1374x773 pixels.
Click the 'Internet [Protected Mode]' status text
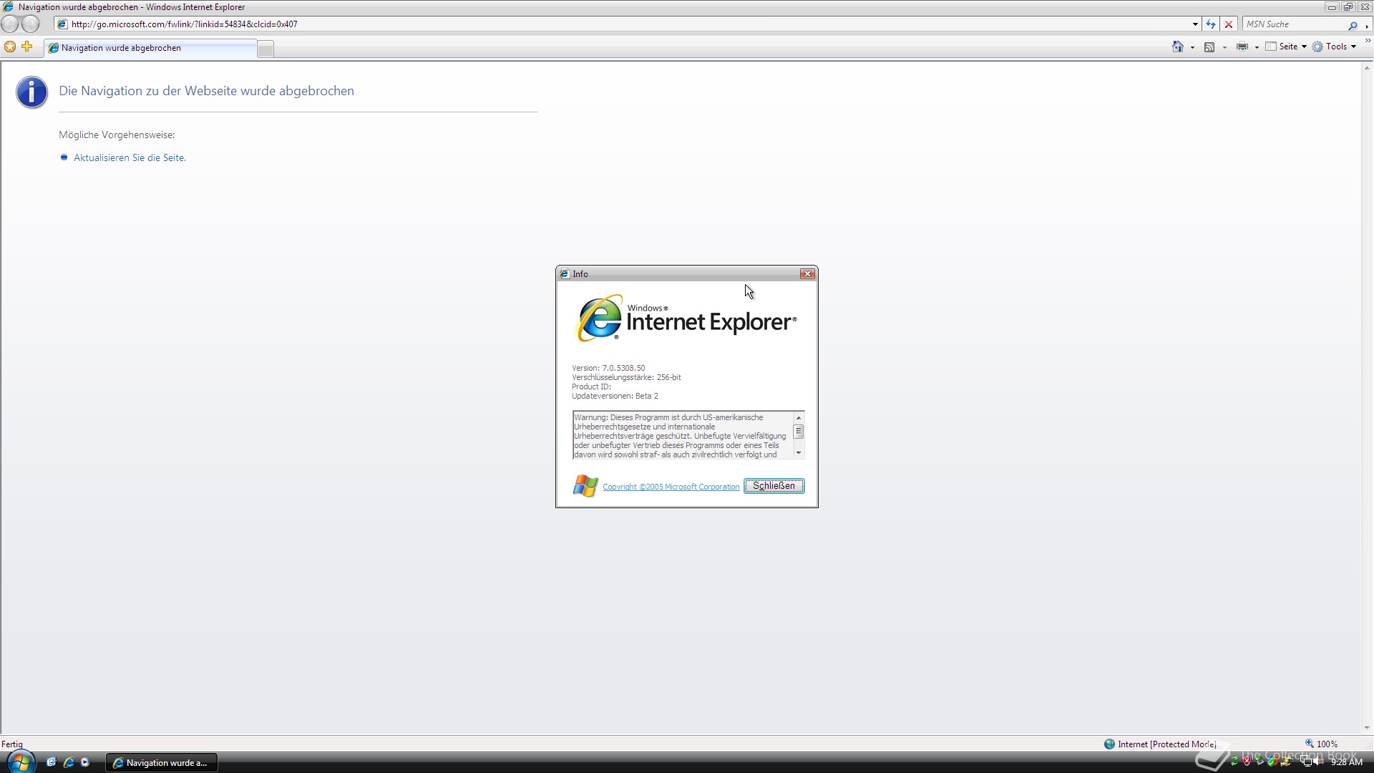(1167, 744)
